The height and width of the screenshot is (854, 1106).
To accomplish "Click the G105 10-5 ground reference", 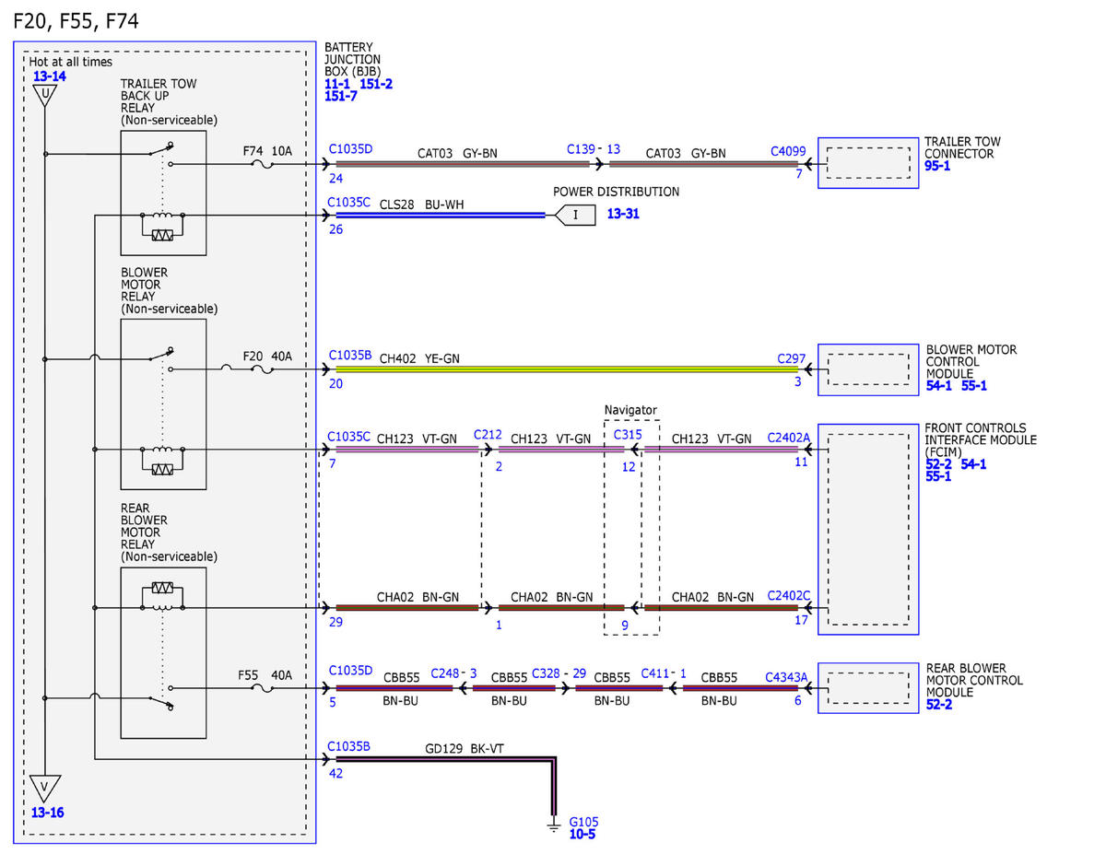I will click(x=582, y=834).
